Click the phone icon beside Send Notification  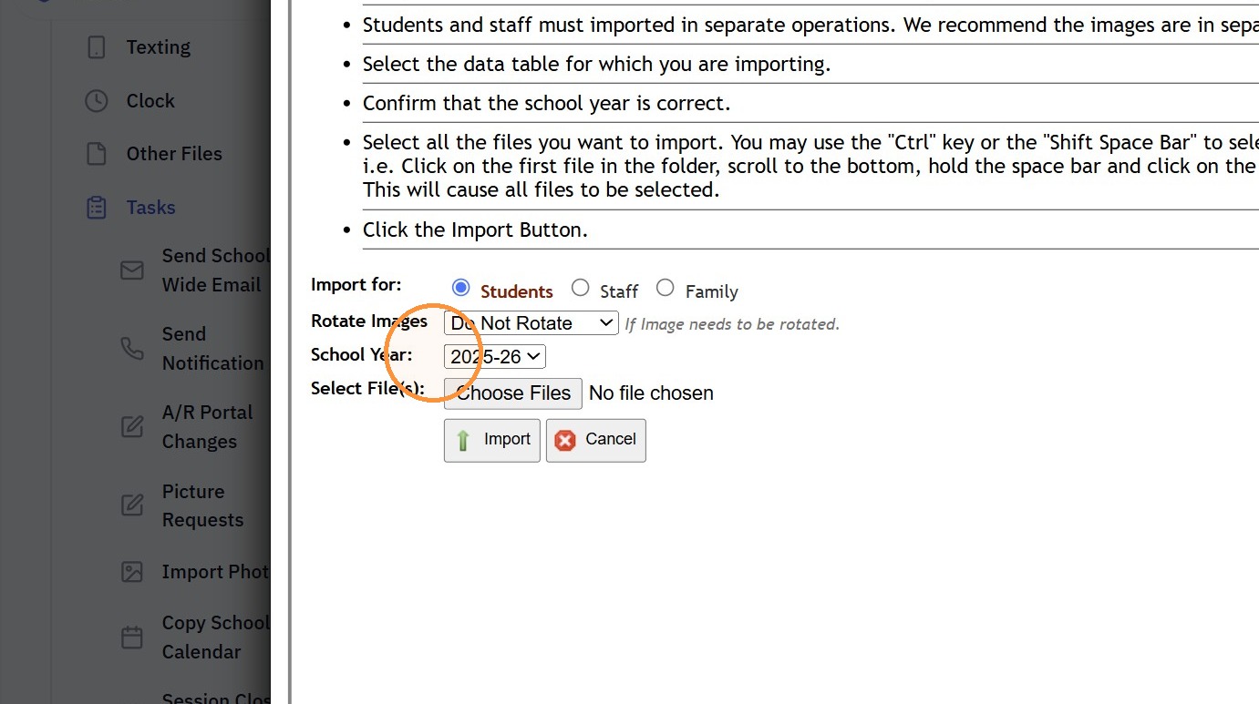point(132,349)
